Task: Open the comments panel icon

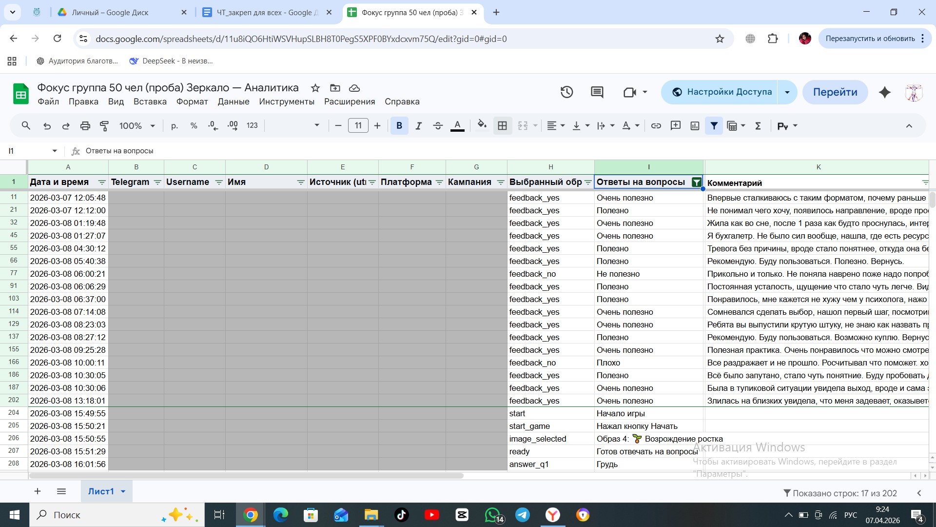Action: (x=597, y=92)
